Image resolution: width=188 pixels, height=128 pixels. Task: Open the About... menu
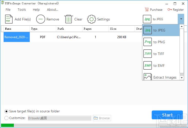click(x=53, y=9)
